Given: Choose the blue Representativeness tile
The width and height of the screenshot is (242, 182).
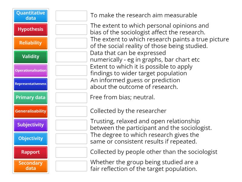Looking at the screenshot, I should pos(31,84).
